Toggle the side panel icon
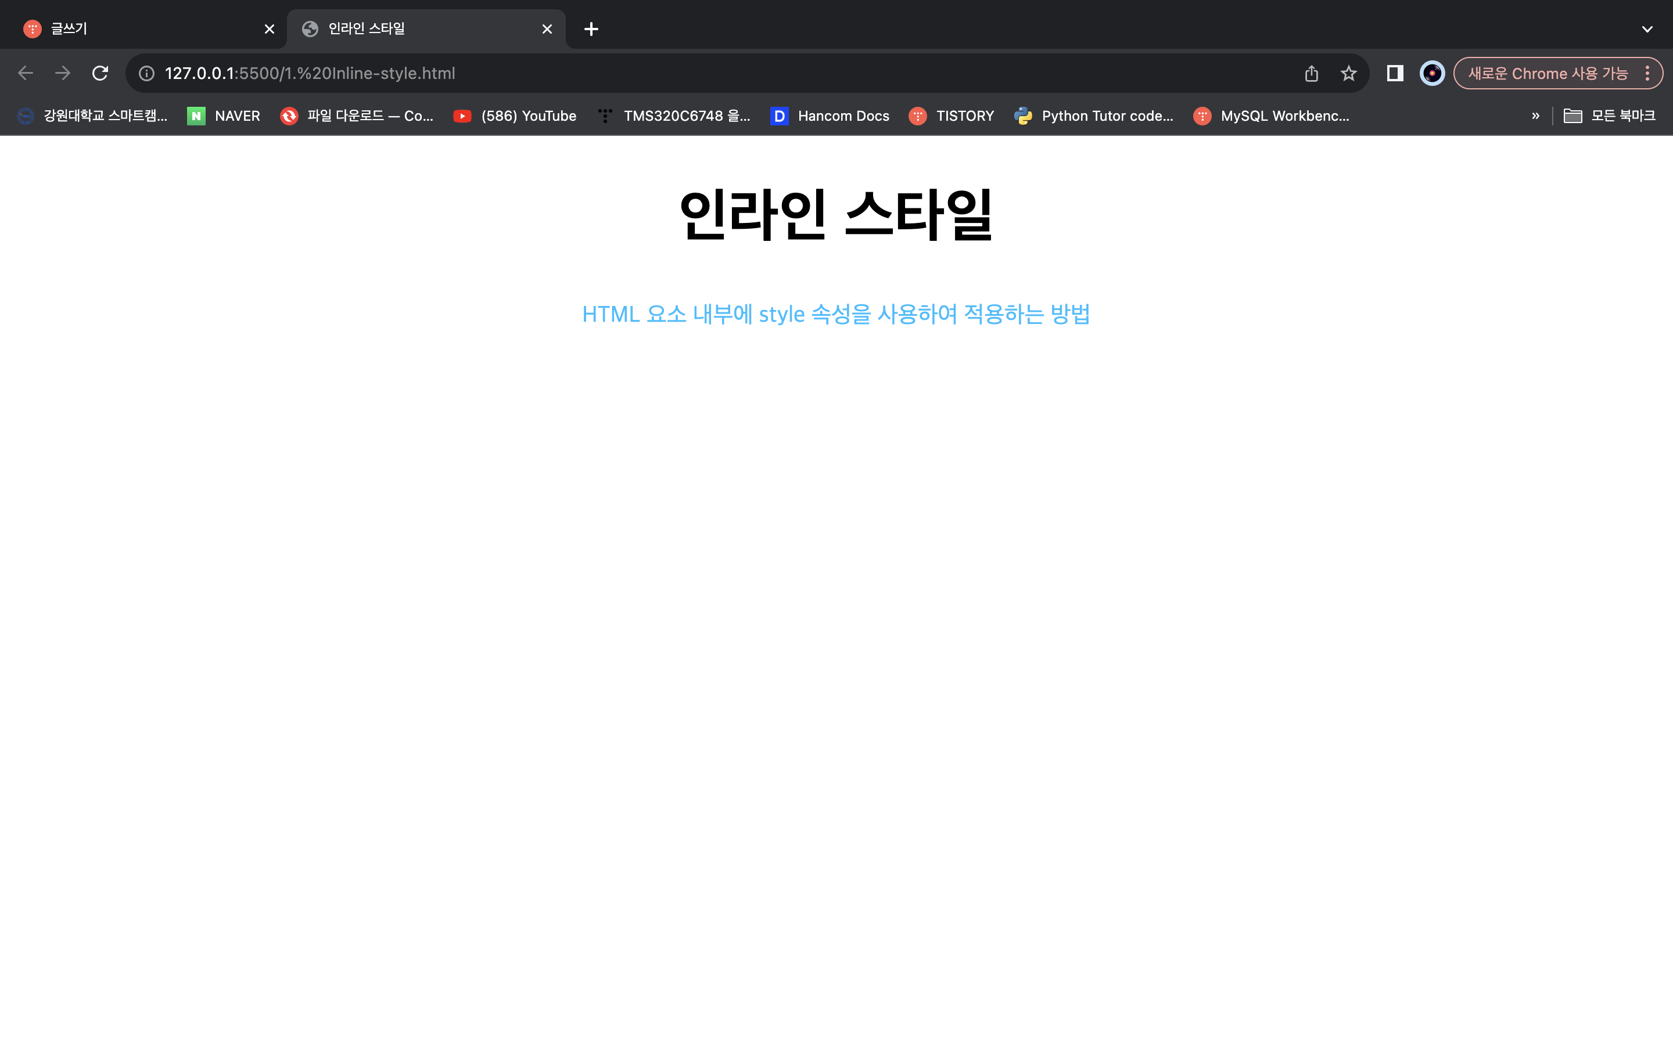The height and width of the screenshot is (1045, 1673). [1394, 73]
